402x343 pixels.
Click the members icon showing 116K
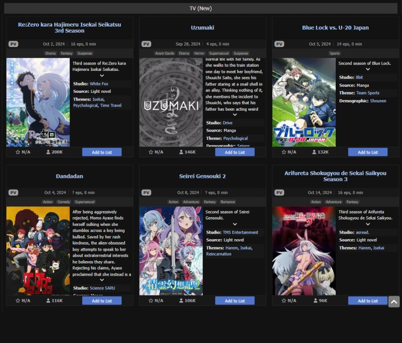pyautogui.click(x=48, y=300)
